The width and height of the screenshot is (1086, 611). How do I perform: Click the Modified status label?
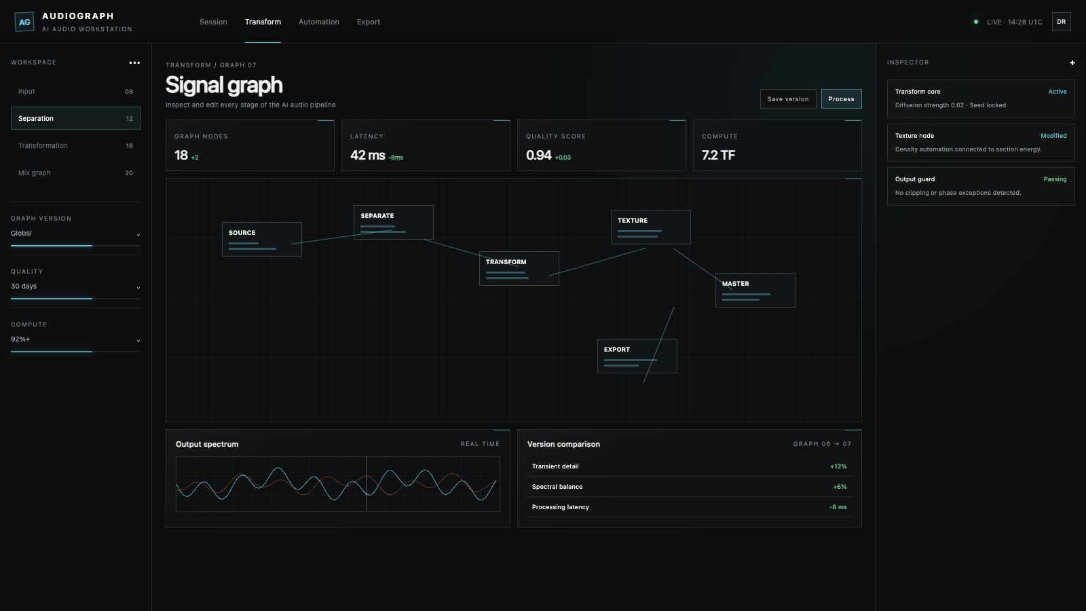point(1053,136)
